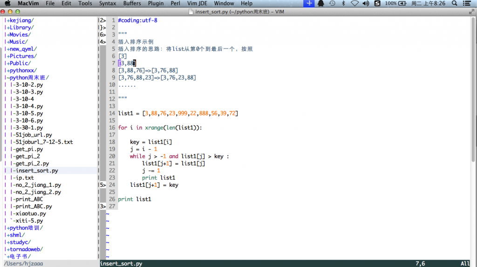Open the Help menu
Image resolution: width=477 pixels, height=267 pixels.
(x=246, y=3)
